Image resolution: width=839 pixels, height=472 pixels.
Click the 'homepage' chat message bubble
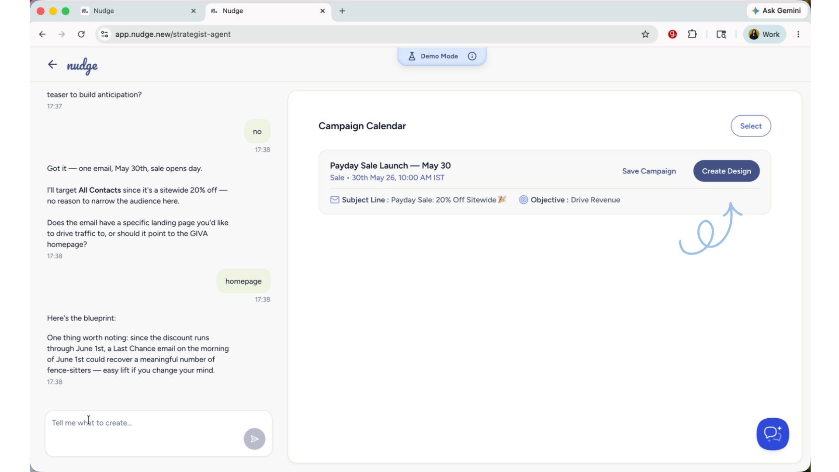243,281
